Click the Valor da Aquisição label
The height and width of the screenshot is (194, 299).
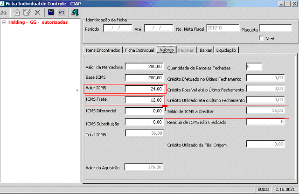point(103,168)
